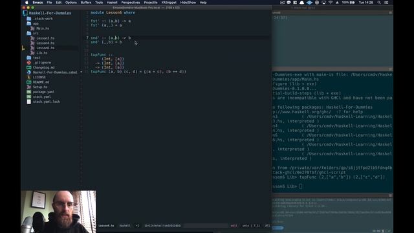Open the Haskell menu
This screenshot has height=233, width=414.
(112, 3)
